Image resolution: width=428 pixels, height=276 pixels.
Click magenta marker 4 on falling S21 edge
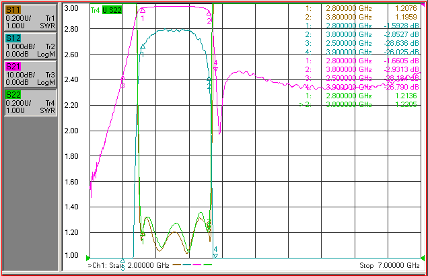215,69
